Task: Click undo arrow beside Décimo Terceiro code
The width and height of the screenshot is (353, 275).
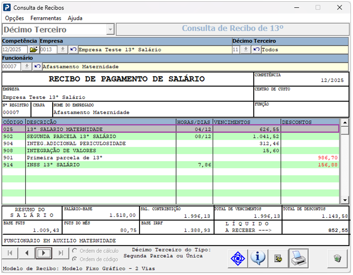Action: pyautogui.click(x=256, y=50)
